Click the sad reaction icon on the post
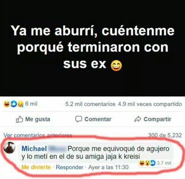Screen dimensions: 185x179 (20, 104)
